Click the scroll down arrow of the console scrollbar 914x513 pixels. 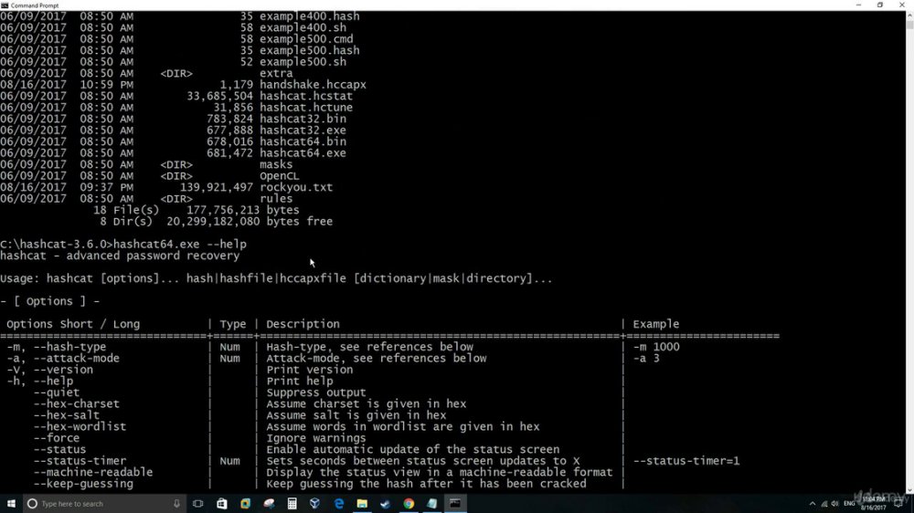tap(910, 489)
